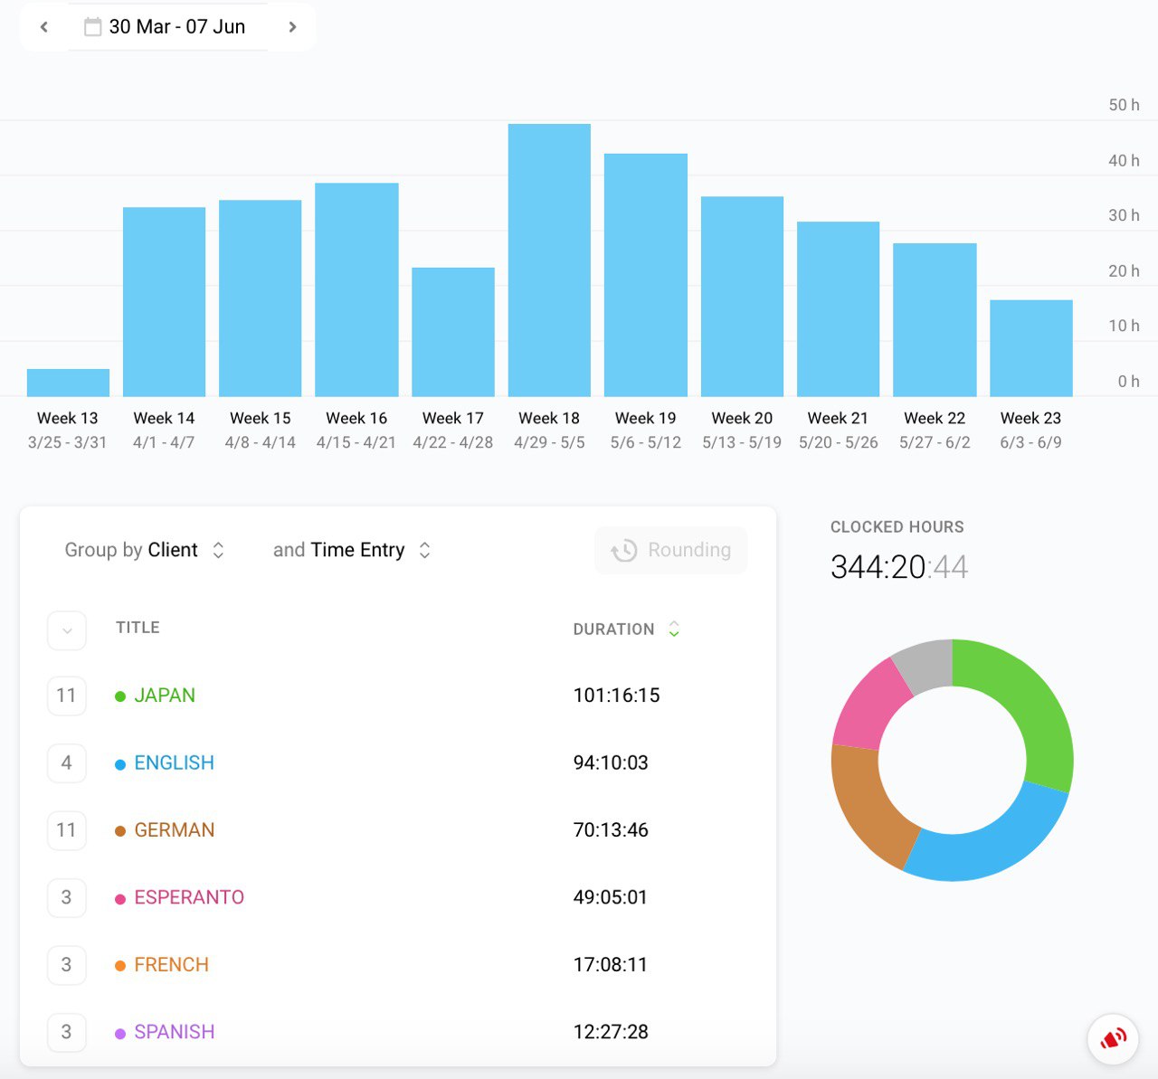
Task: Expand the GERMAN row with 11 entries
Action: pos(67,830)
